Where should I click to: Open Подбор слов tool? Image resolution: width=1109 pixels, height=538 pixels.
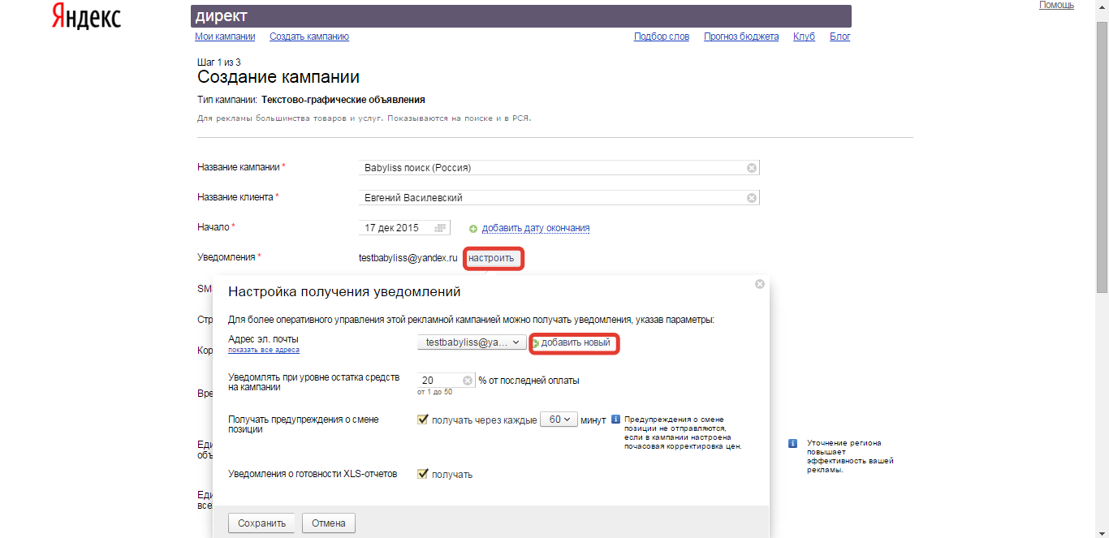coord(662,37)
